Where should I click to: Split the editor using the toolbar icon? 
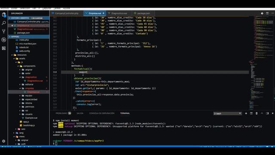[267, 13]
